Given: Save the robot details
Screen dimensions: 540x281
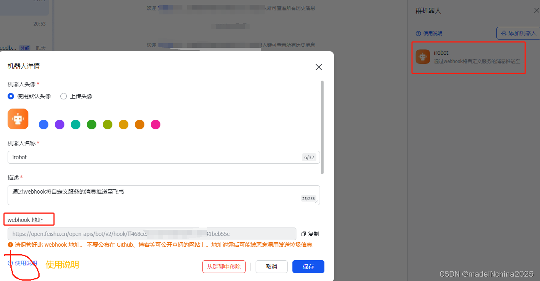Looking at the screenshot, I should 308,267.
